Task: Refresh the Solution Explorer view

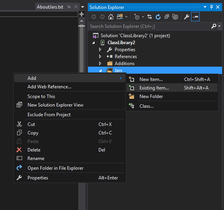Action: (158, 17)
